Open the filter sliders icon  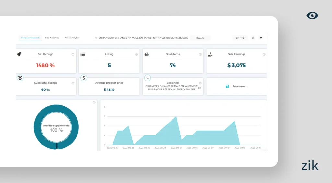click(253, 38)
